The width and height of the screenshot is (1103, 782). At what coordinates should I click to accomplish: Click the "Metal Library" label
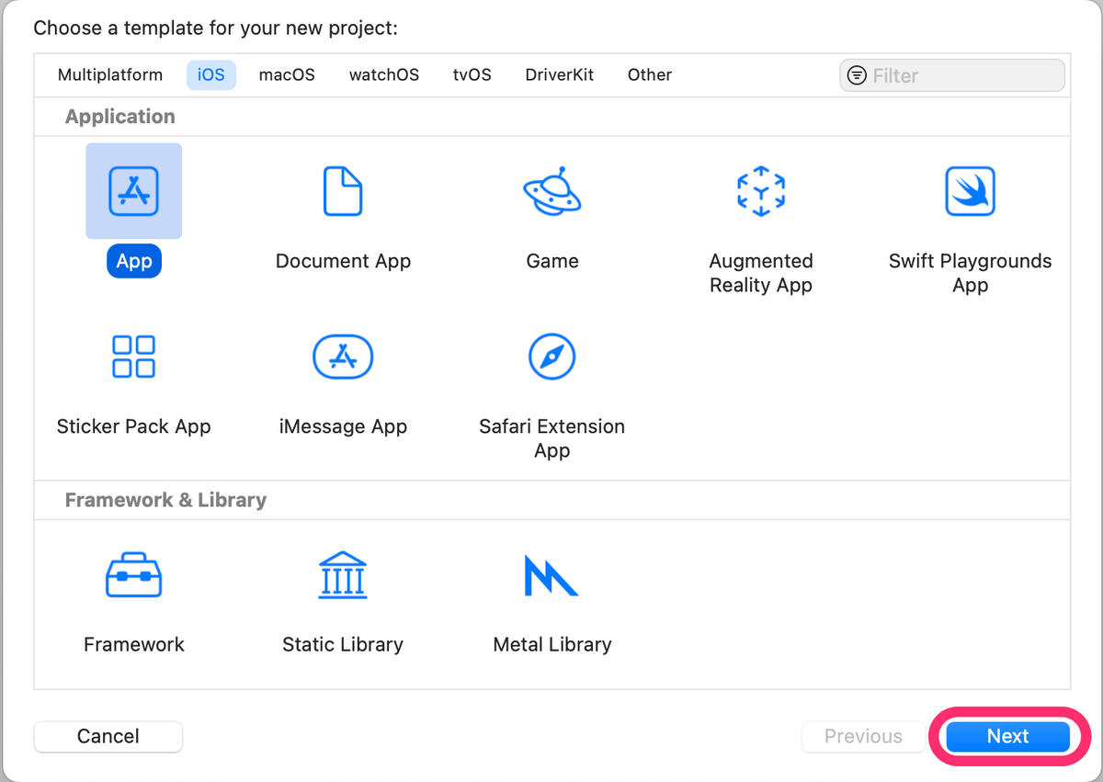[x=552, y=644]
